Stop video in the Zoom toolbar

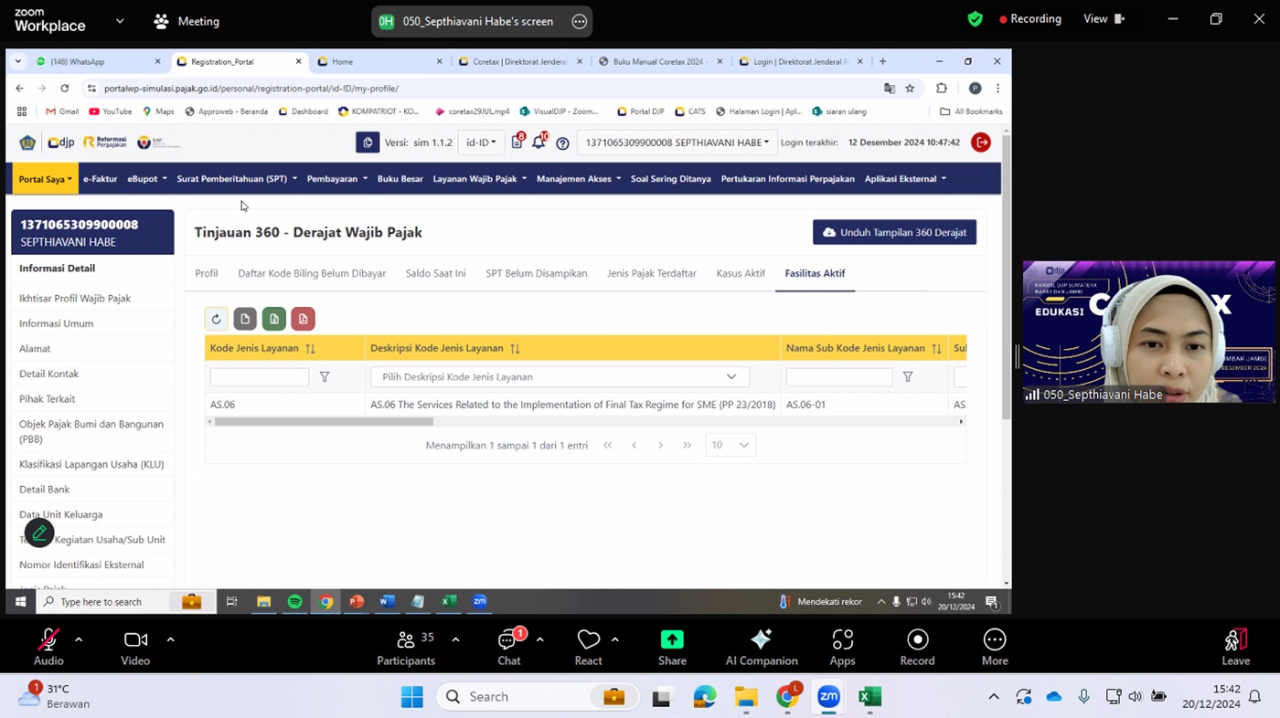(x=135, y=647)
